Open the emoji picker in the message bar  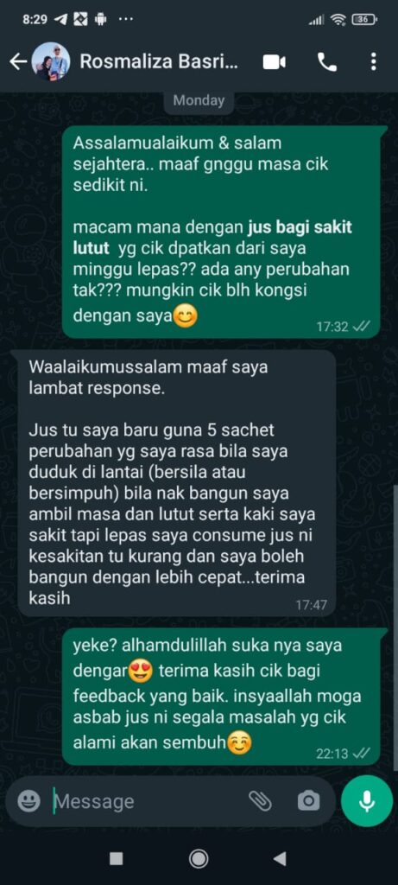(28, 800)
